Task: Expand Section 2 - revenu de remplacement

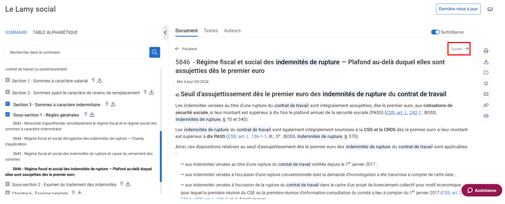Action: 8,92
